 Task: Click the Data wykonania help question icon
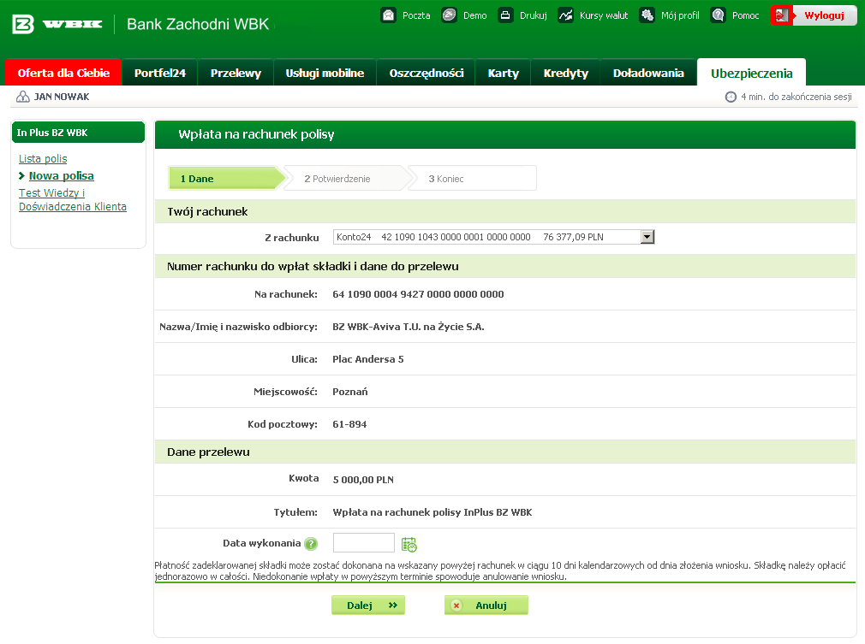tap(311, 544)
